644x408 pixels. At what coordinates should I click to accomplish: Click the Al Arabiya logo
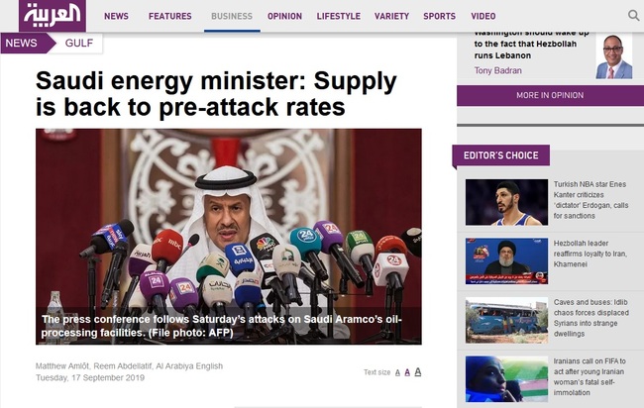coord(53,16)
